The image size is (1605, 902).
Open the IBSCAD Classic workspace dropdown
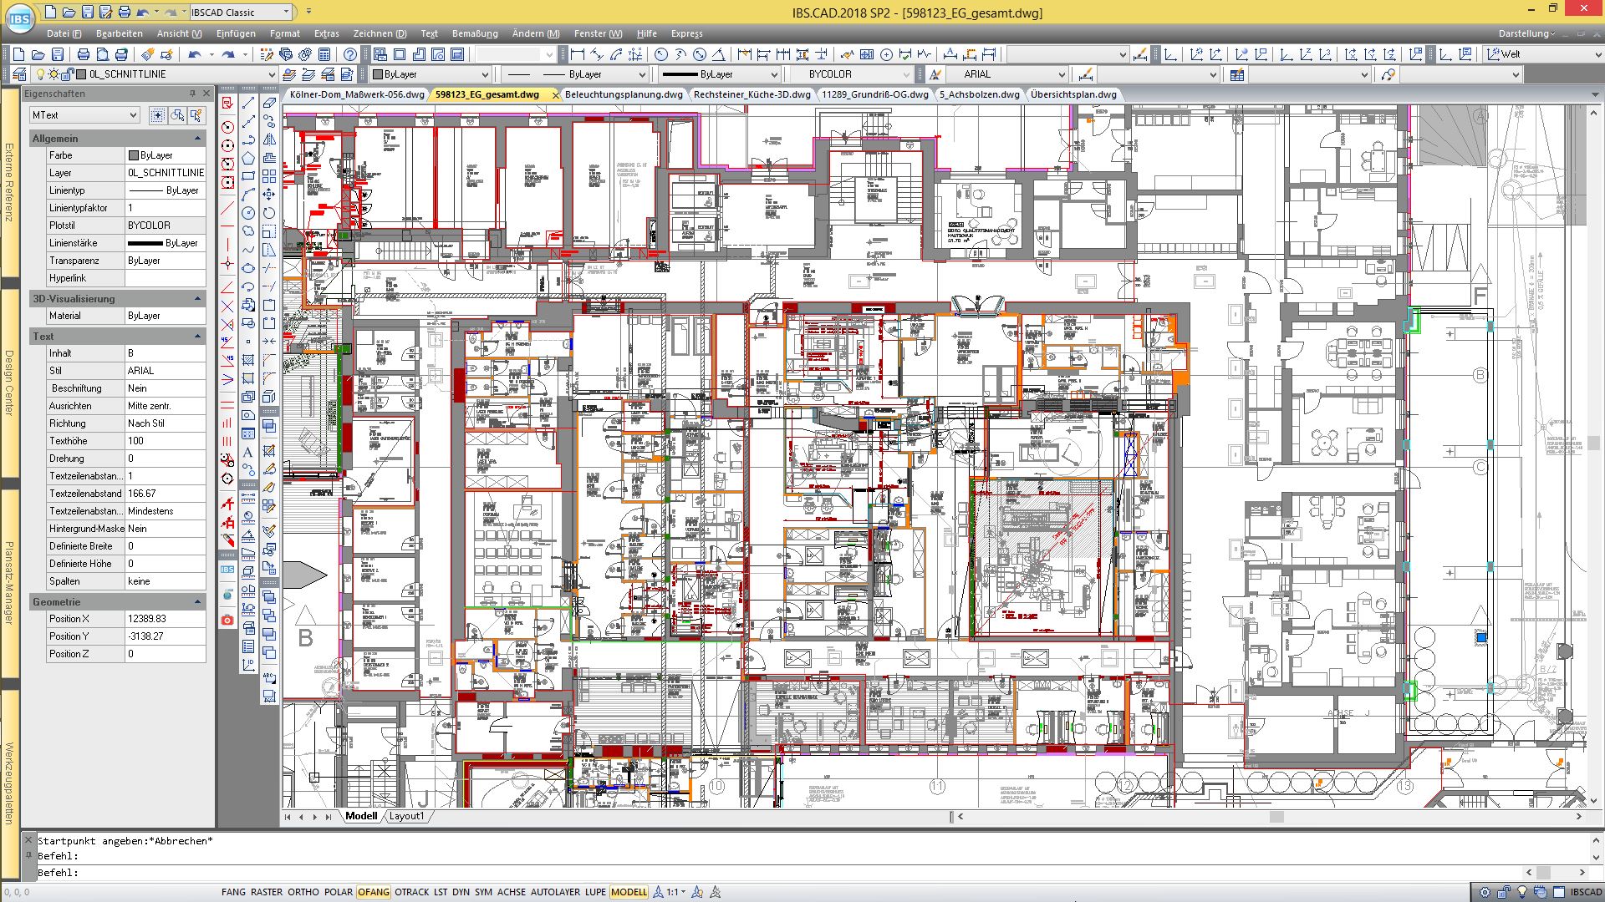click(x=240, y=13)
